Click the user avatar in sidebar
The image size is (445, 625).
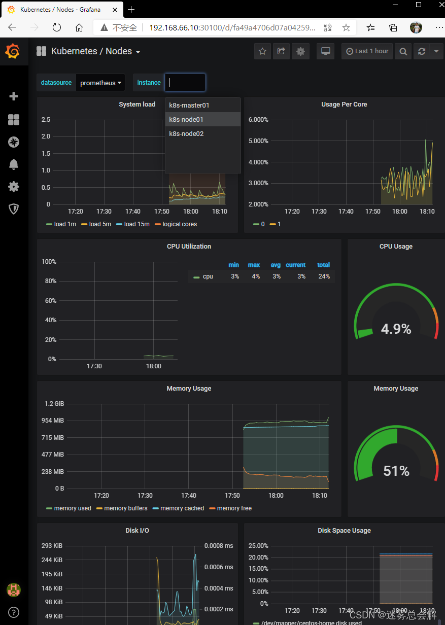click(14, 589)
